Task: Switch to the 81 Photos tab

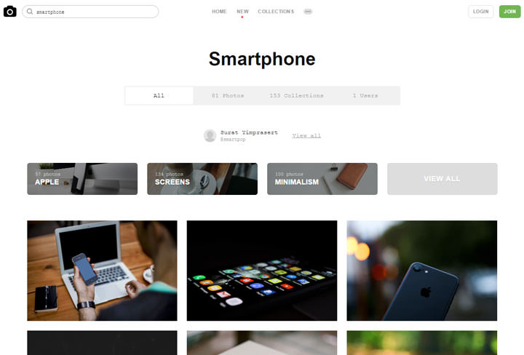Action: click(228, 95)
